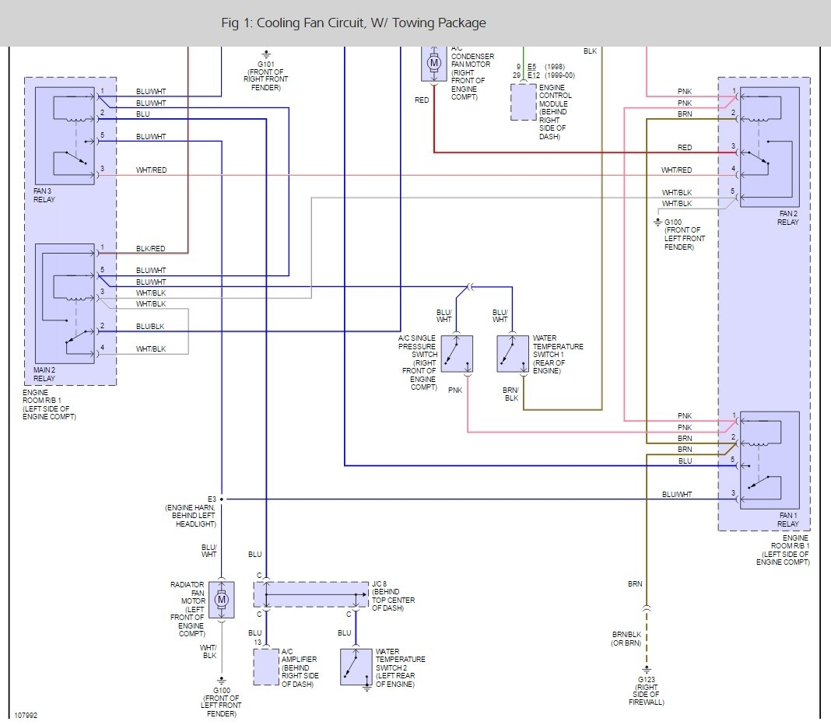The height and width of the screenshot is (725, 831).
Task: Click the Fan 3 Relay box
Action: (65, 135)
